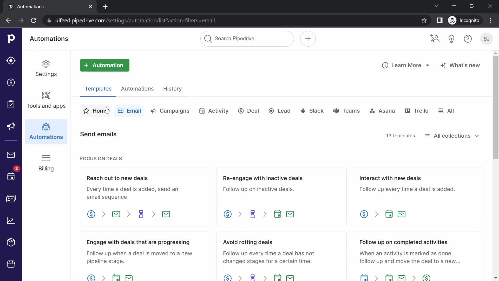Select Automations in side panel
The image size is (499, 281).
pos(46,132)
